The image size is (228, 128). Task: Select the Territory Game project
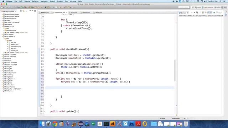(x=10, y=85)
